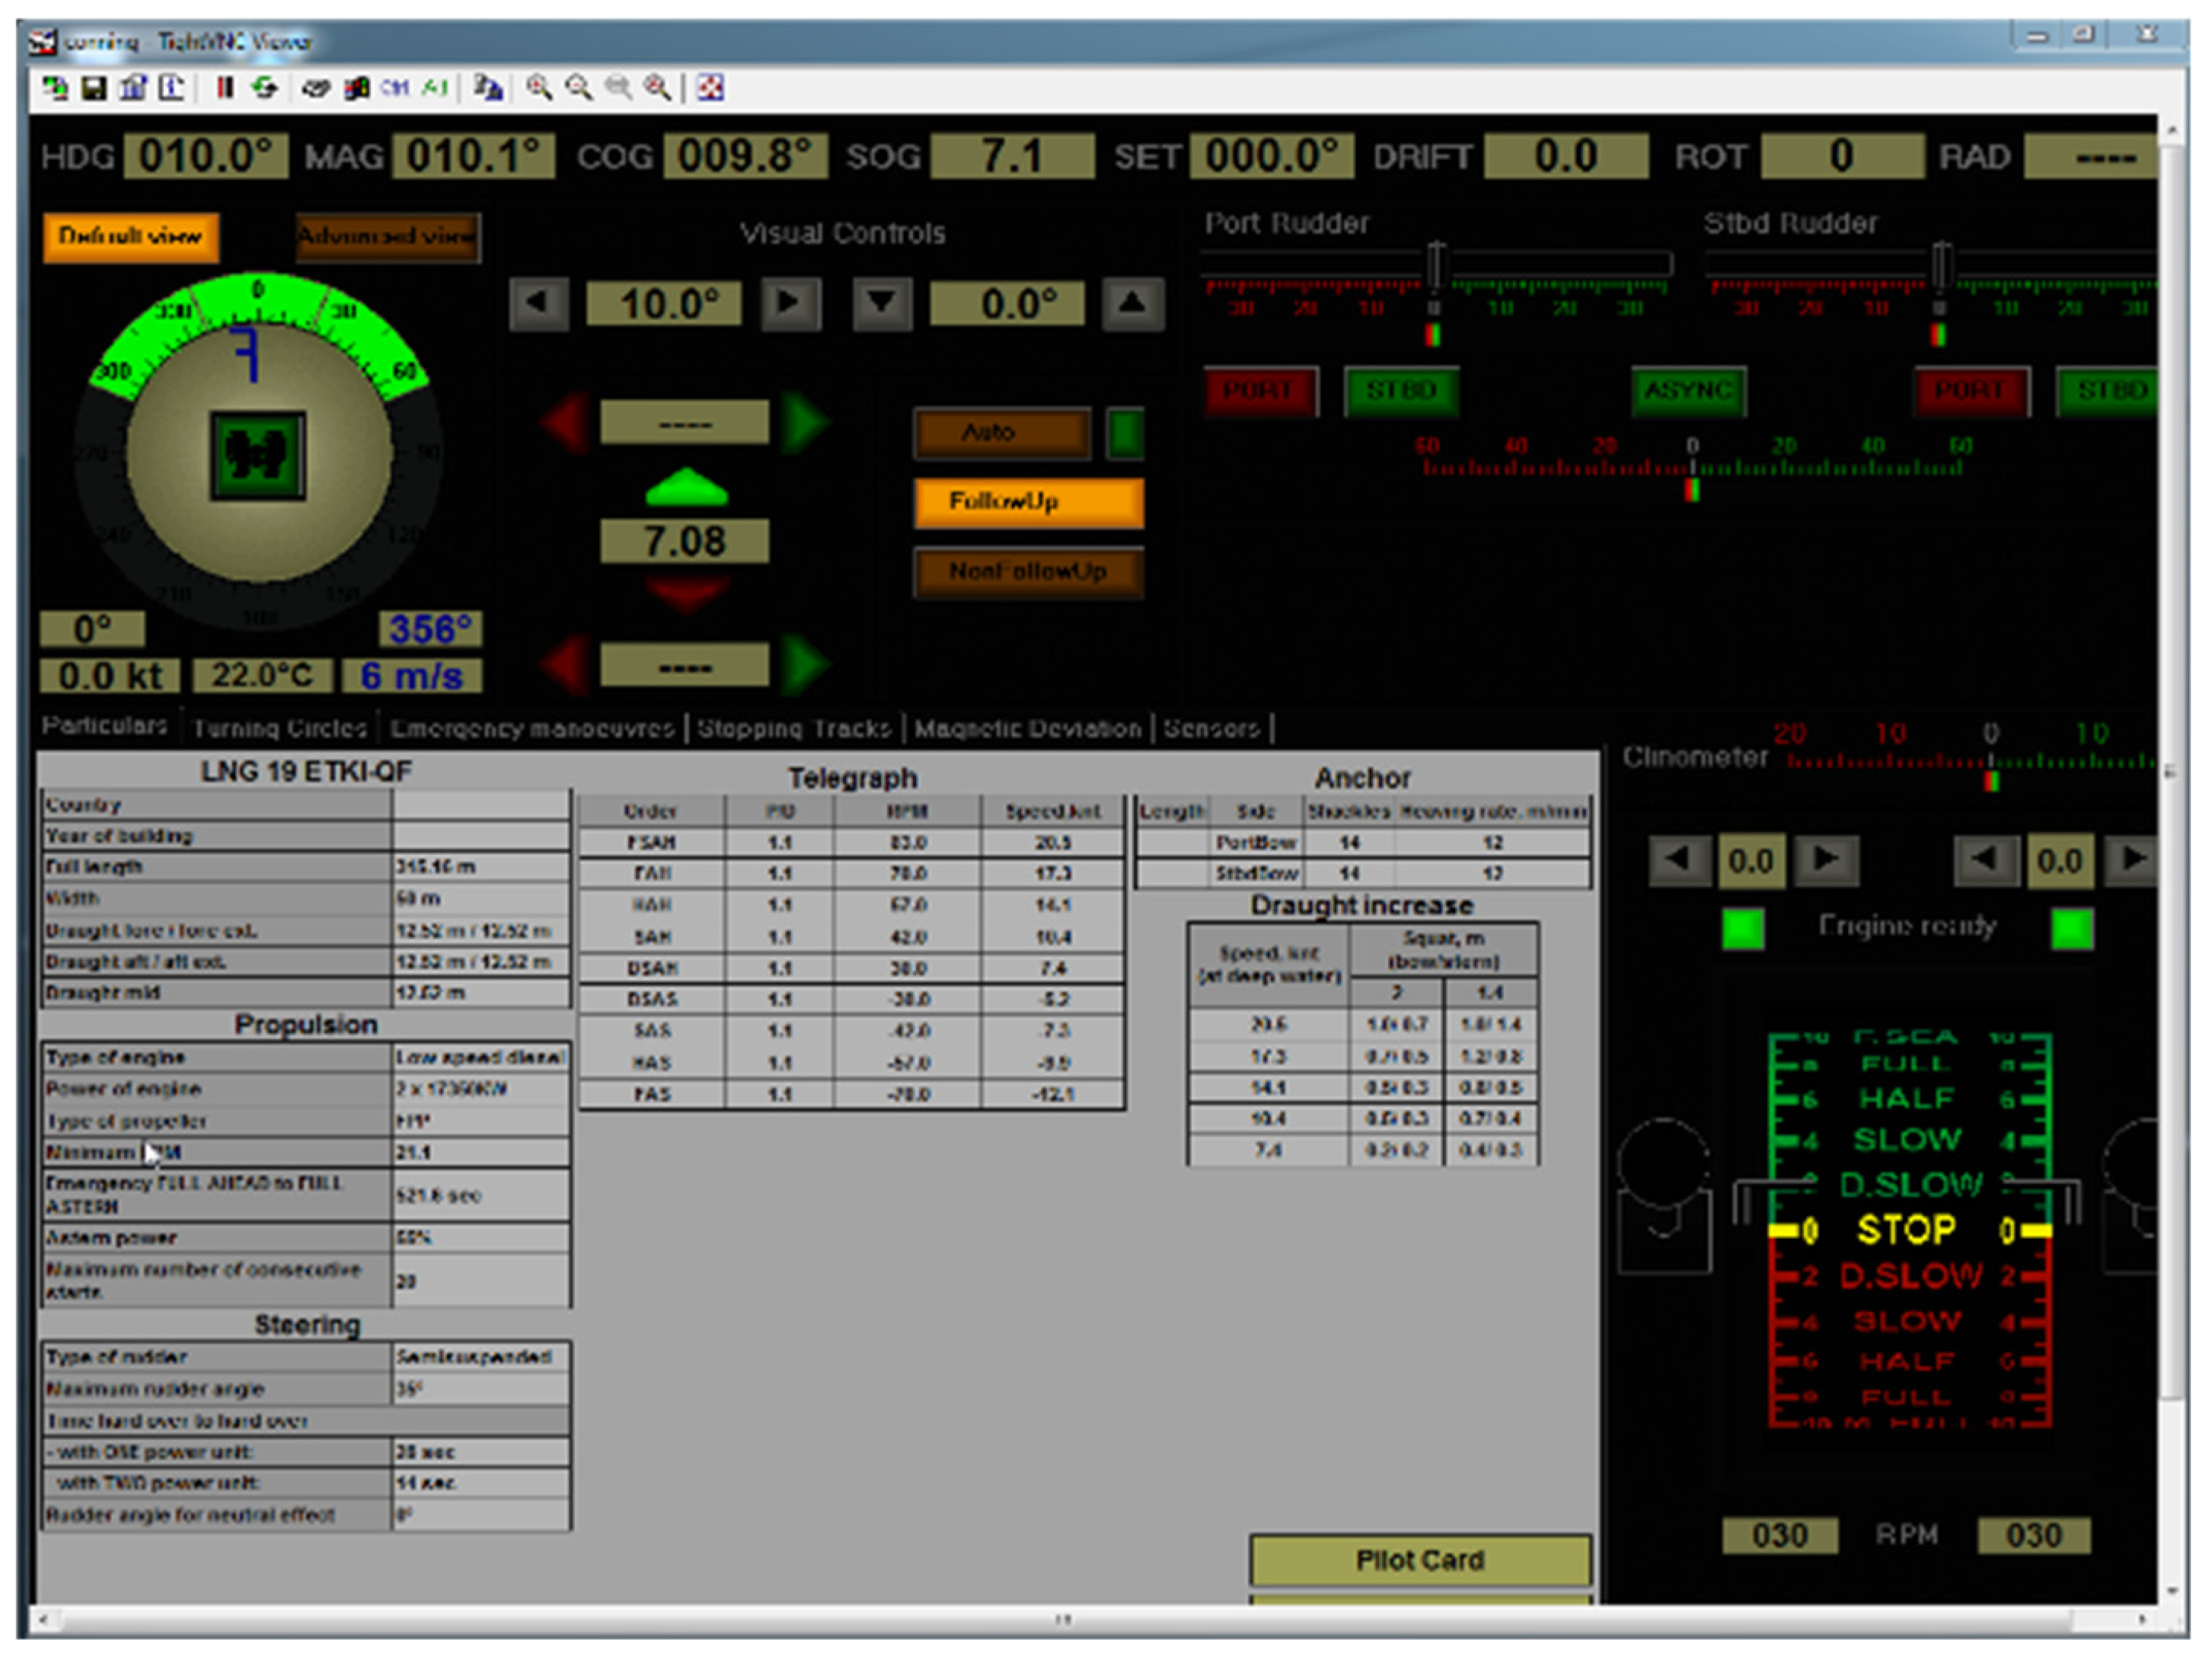Select the Advanced view button
The width and height of the screenshot is (2212, 1661).
[x=387, y=237]
